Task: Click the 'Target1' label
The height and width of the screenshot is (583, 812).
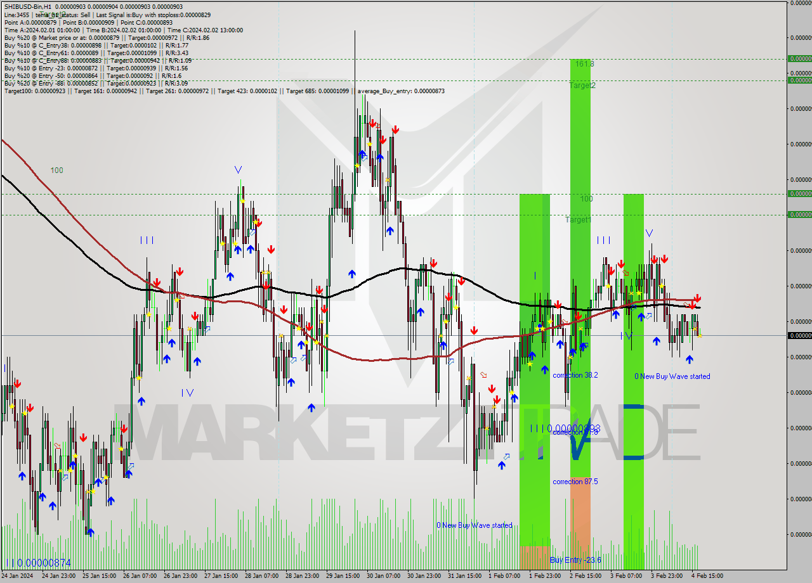Action: pos(579,219)
